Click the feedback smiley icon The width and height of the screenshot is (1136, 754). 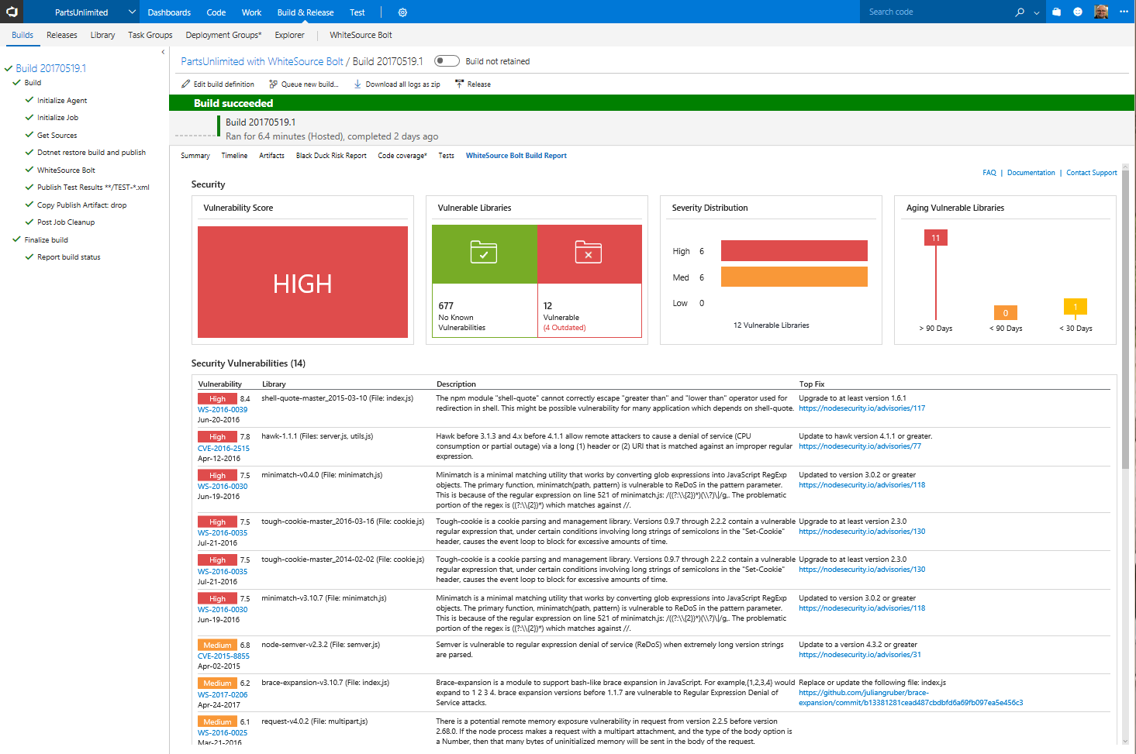(1078, 12)
